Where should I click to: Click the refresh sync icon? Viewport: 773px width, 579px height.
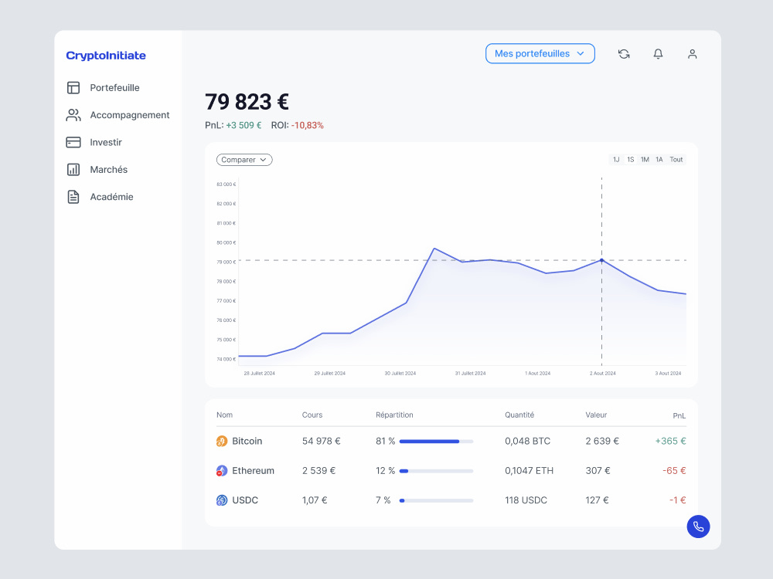[x=624, y=54]
